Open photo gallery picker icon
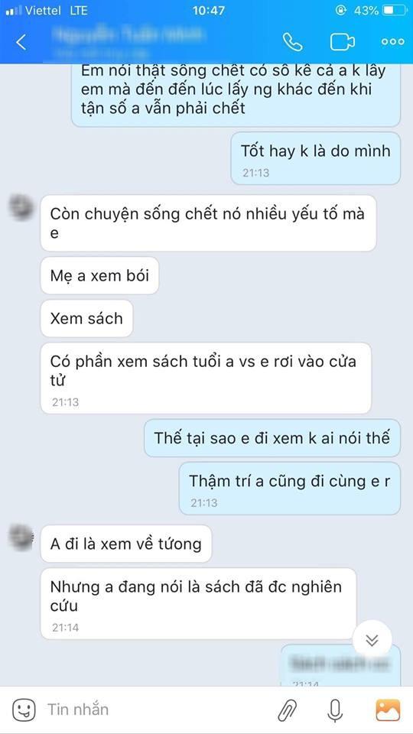Image resolution: width=413 pixels, height=734 pixels. pyautogui.click(x=388, y=710)
